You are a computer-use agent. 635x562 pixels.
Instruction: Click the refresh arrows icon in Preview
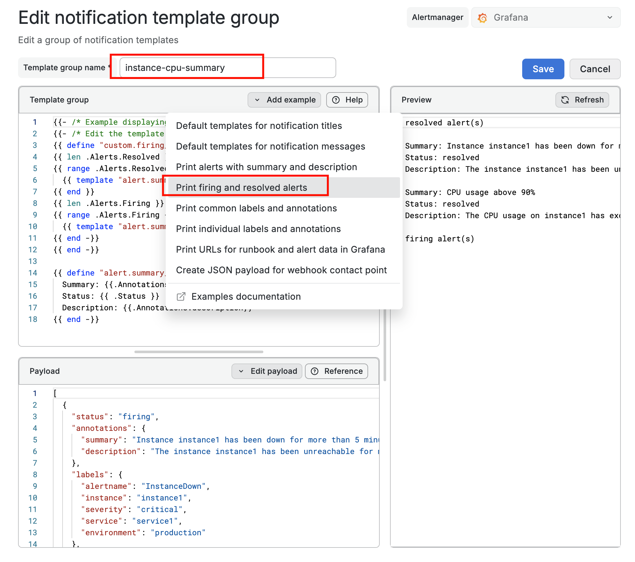point(565,100)
